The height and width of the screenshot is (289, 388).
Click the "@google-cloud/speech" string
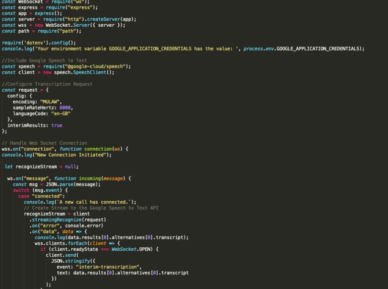(95, 67)
